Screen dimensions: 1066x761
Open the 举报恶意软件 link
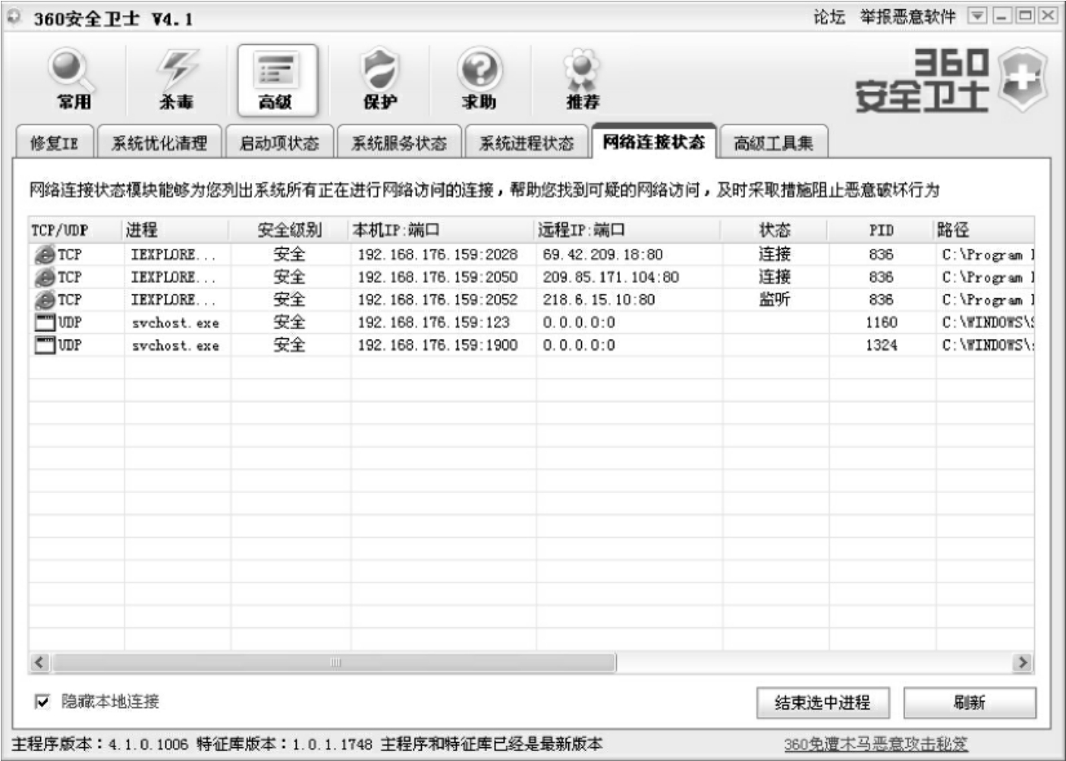point(907,17)
